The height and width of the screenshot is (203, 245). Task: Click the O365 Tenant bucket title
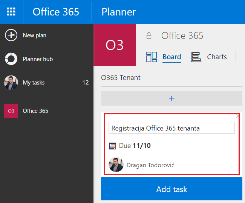pos(121,78)
